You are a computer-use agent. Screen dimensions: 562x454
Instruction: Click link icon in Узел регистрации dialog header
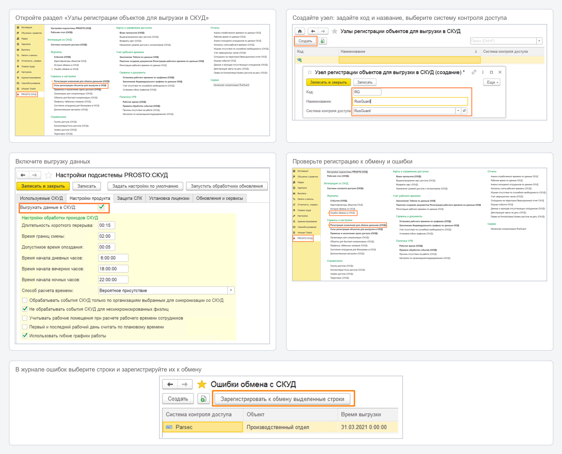click(474, 72)
